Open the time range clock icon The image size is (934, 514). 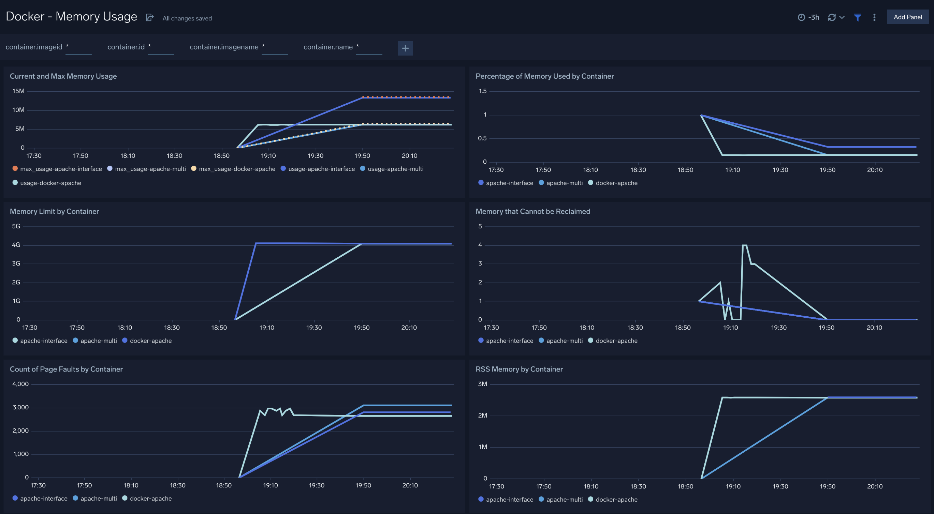click(x=801, y=17)
